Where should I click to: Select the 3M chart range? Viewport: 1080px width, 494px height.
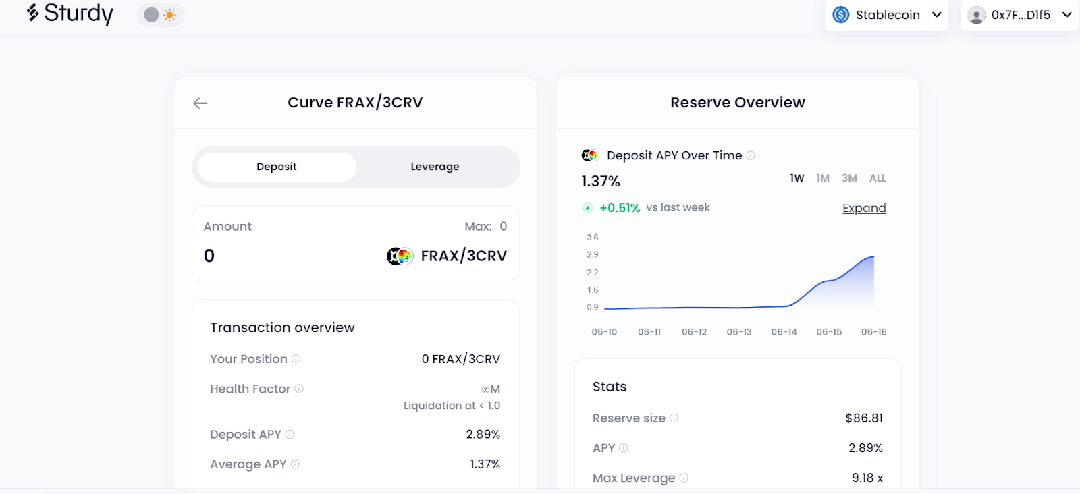[x=849, y=178]
